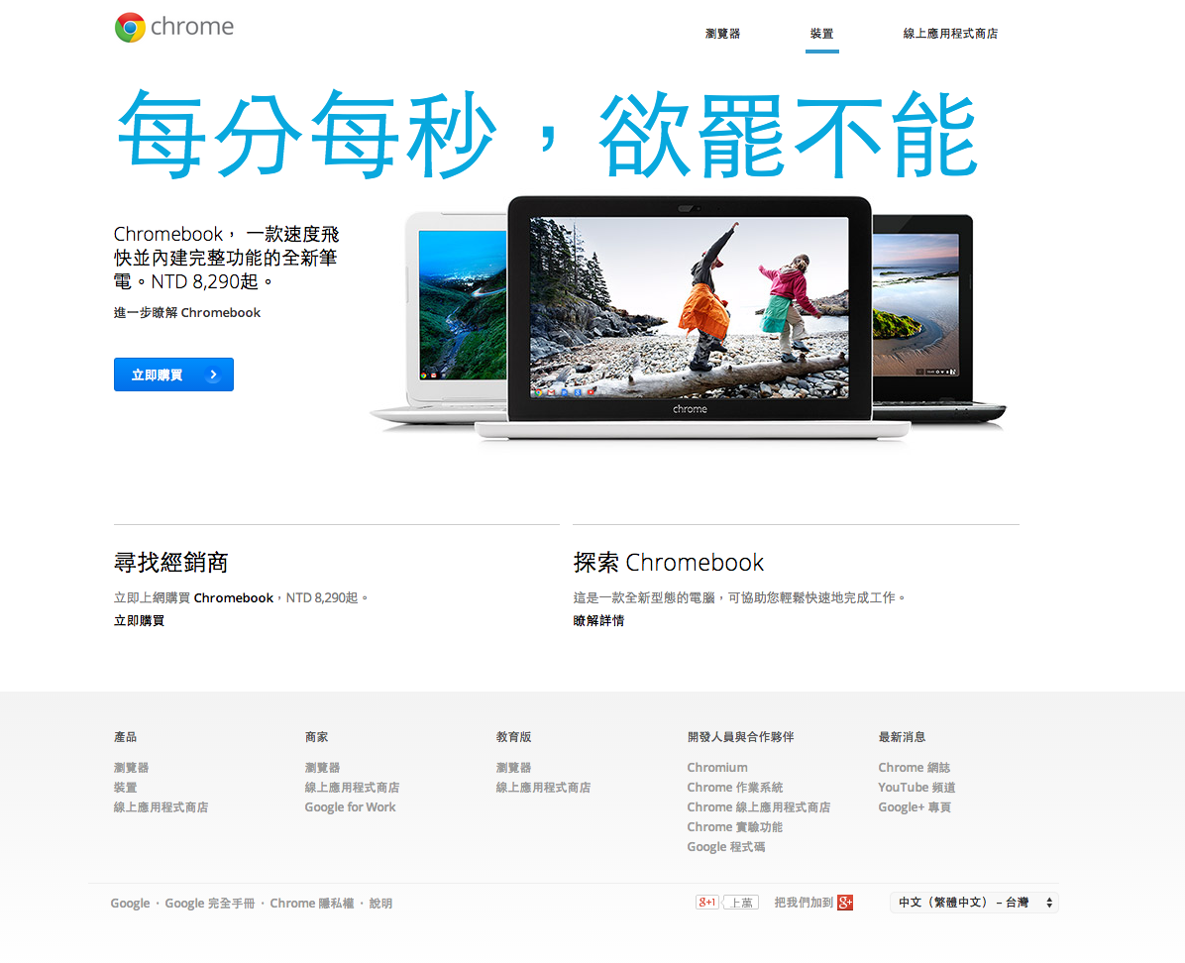This screenshot has height=963, width=1185.
Task: Click the 探索 Chromebook heading
Action: (668, 563)
